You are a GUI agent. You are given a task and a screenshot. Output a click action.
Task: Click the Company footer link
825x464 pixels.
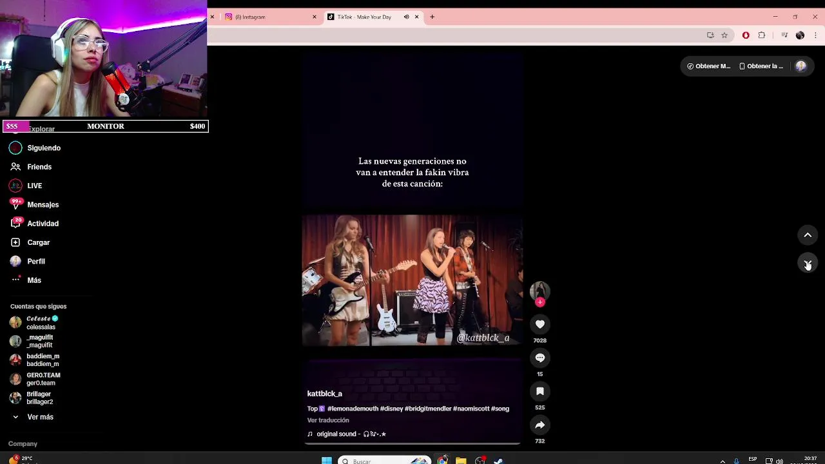click(x=23, y=444)
